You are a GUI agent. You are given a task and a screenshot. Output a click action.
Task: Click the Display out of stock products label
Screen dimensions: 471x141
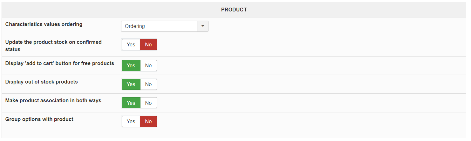(x=42, y=82)
